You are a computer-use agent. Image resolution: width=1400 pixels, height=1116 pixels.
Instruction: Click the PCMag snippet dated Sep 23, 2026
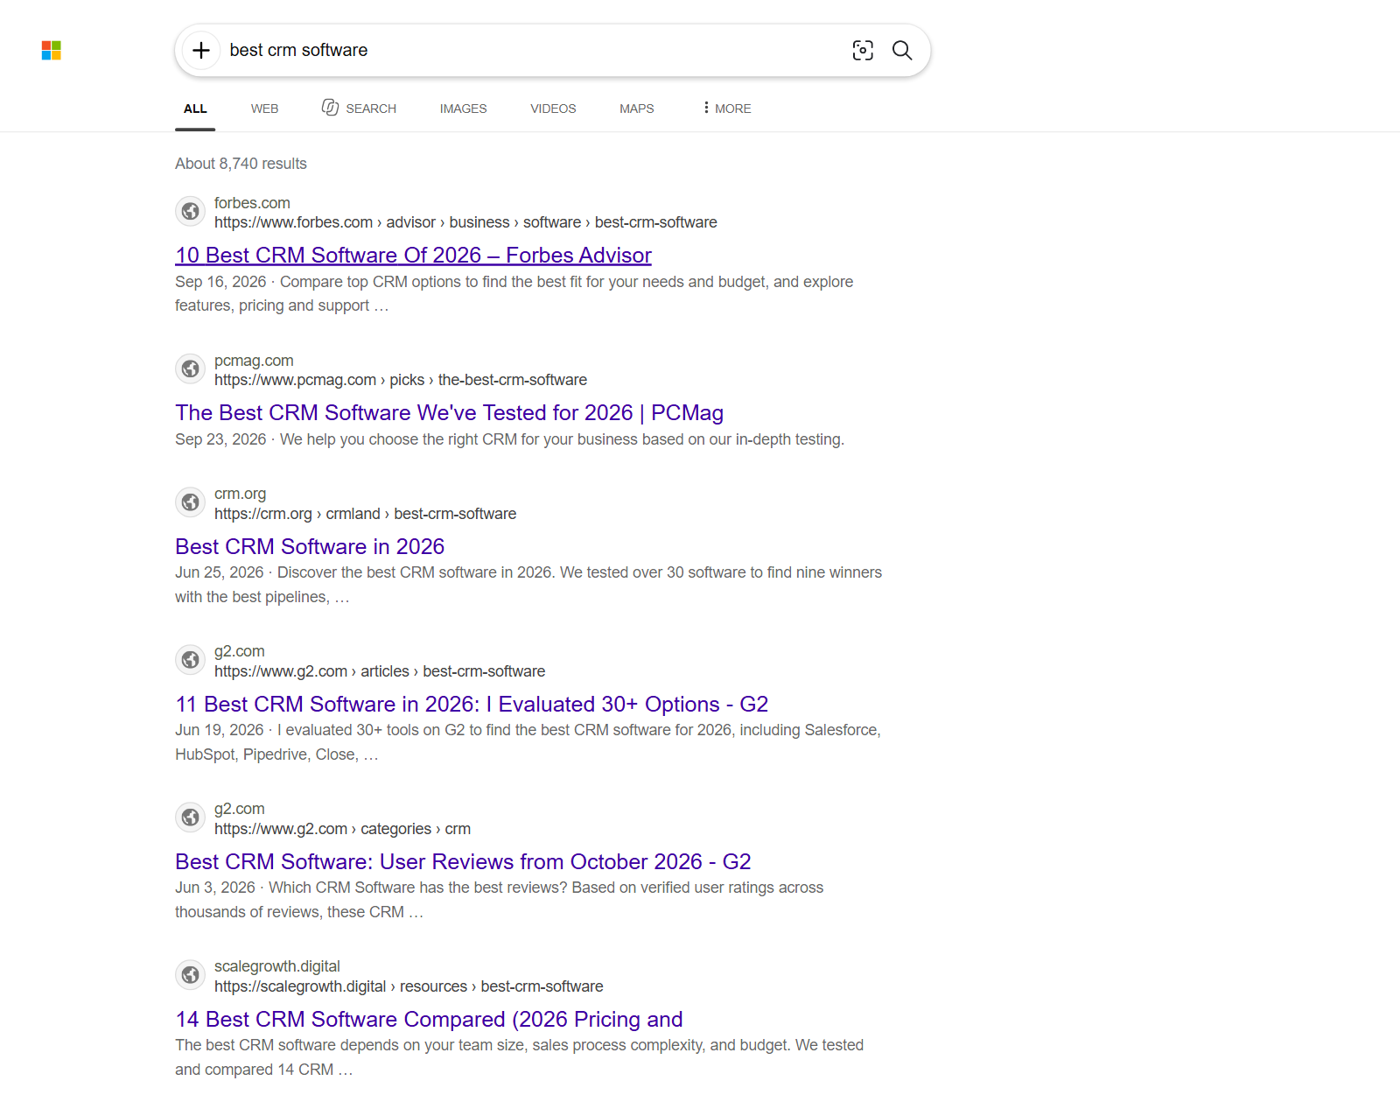click(509, 439)
